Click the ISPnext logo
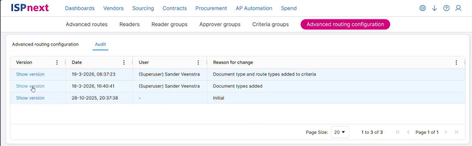The height and width of the screenshot is (146, 472). point(30,8)
